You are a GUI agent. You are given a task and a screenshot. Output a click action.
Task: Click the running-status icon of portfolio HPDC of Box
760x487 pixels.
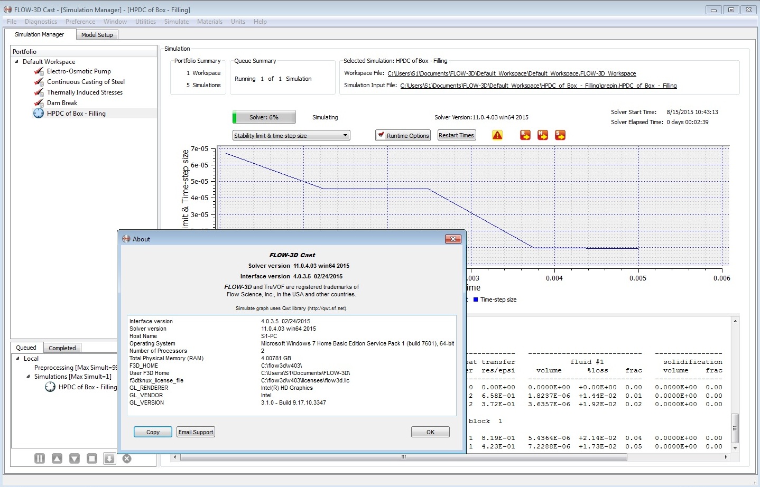(x=39, y=114)
